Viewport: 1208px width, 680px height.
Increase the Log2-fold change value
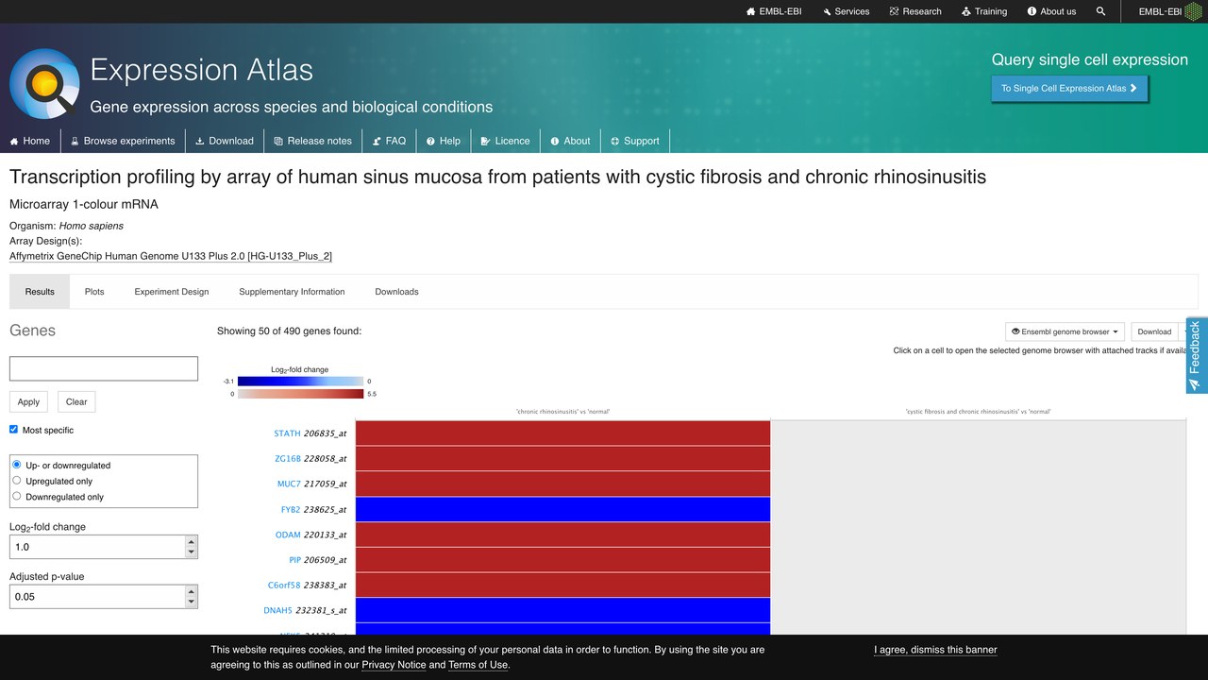192,541
